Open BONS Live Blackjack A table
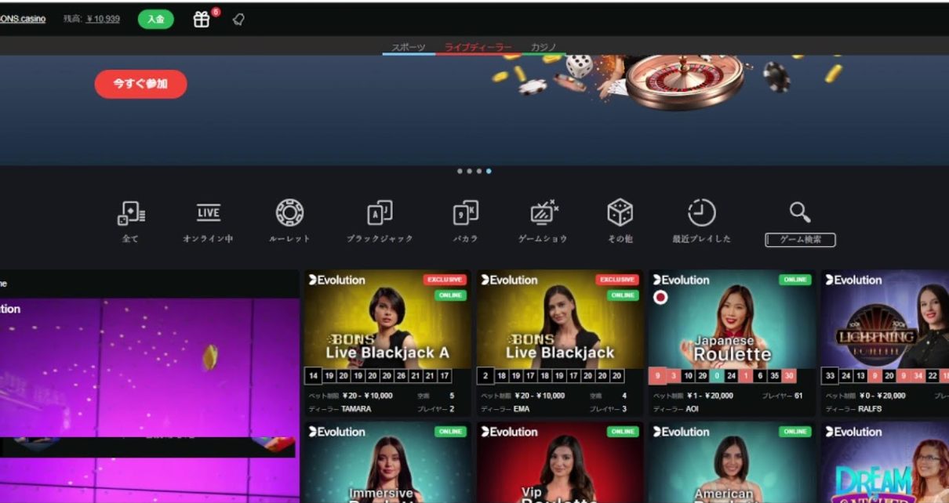The width and height of the screenshot is (949, 503). pyautogui.click(x=387, y=343)
